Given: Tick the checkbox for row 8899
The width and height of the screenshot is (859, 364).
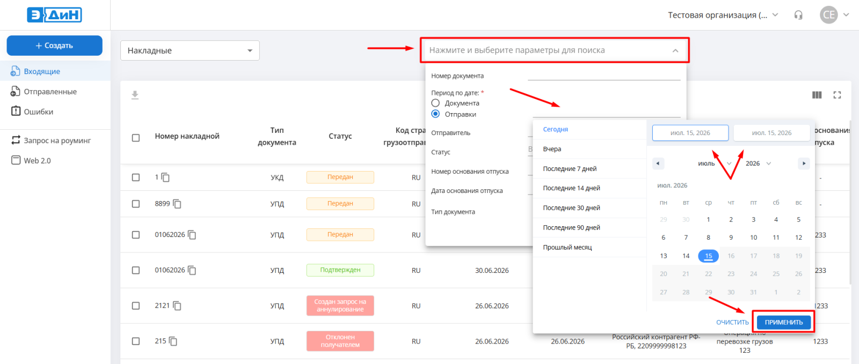Looking at the screenshot, I should (136, 204).
